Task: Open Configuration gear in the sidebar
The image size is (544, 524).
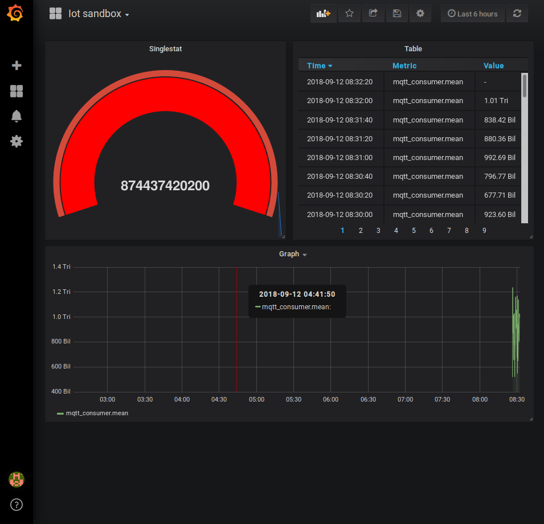Action: coord(17,141)
